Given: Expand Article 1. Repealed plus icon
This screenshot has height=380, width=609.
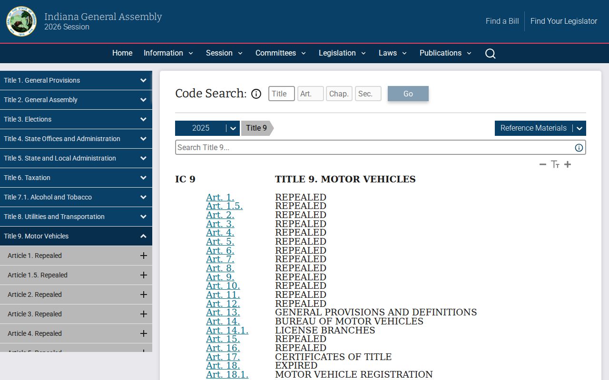Looking at the screenshot, I should click(144, 256).
